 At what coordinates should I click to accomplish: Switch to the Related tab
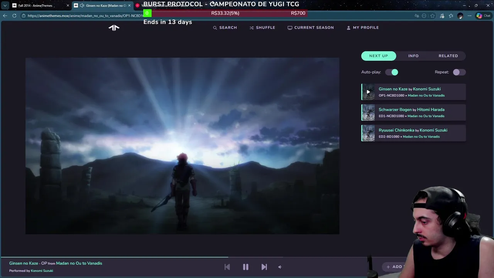pos(448,56)
